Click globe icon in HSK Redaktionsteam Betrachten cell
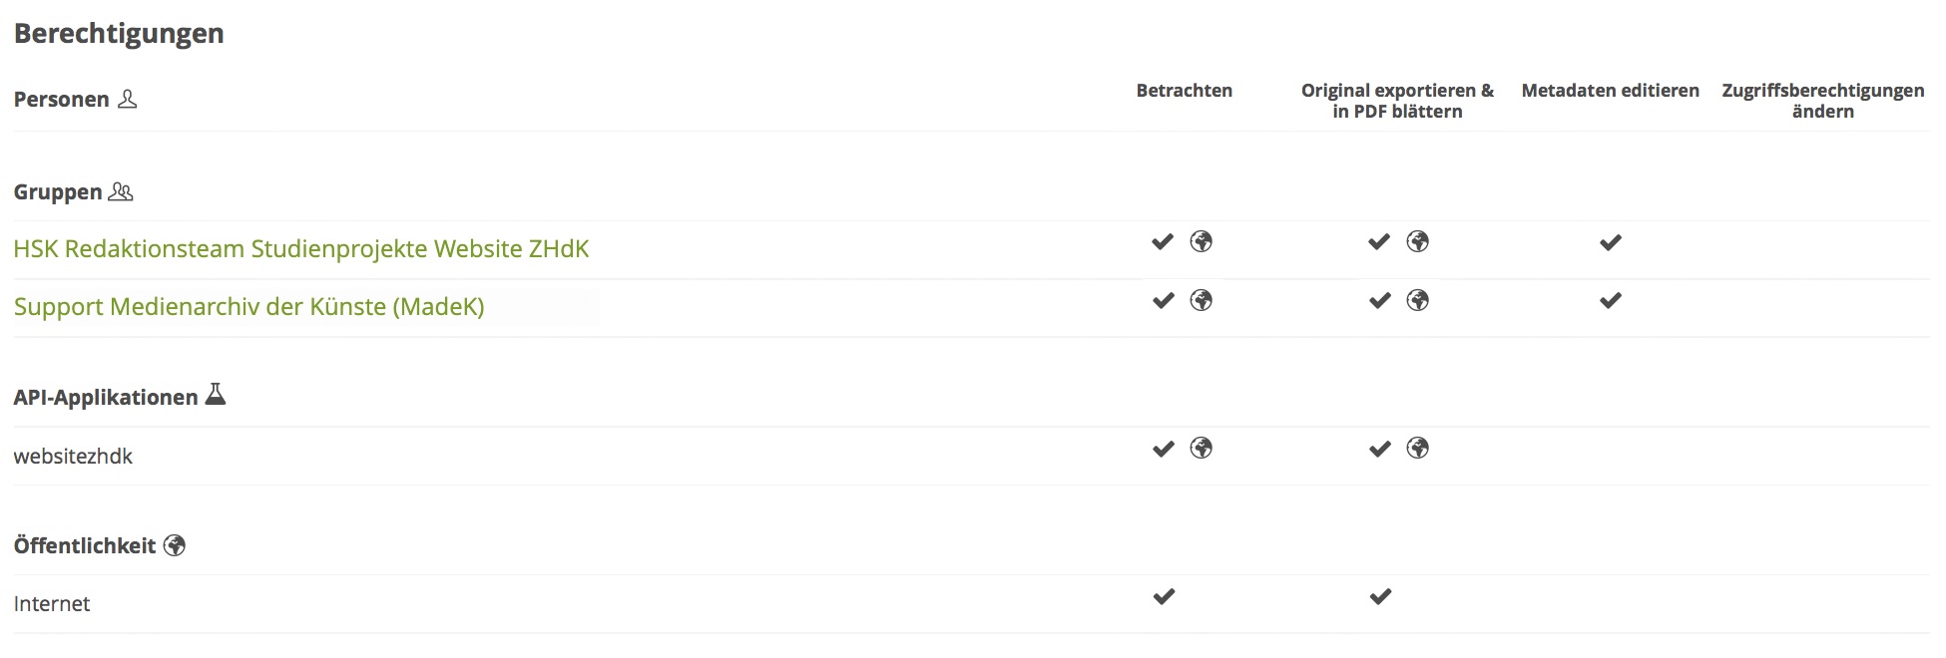 [1202, 241]
